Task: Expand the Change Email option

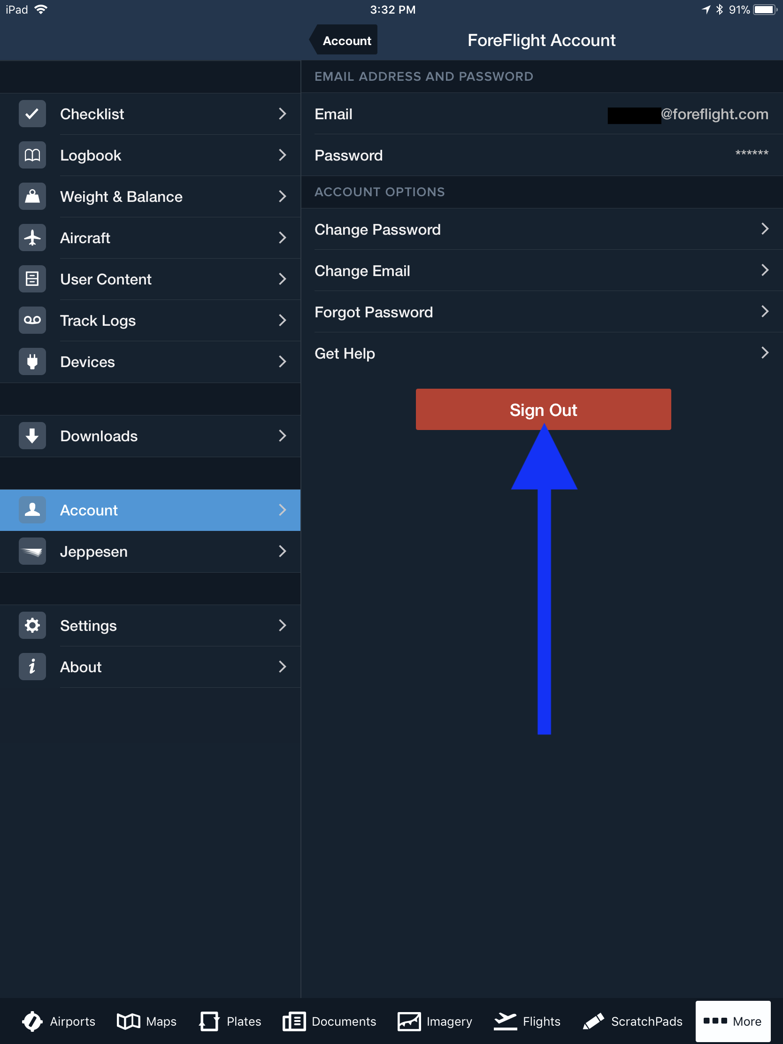Action: point(764,270)
